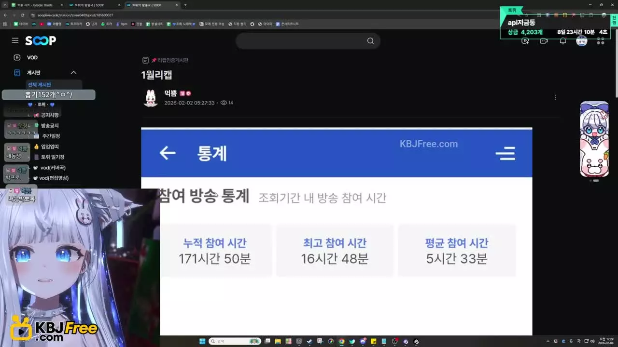618x347 pixels.
Task: Open the 방송공지 board
Action: pyautogui.click(x=50, y=126)
